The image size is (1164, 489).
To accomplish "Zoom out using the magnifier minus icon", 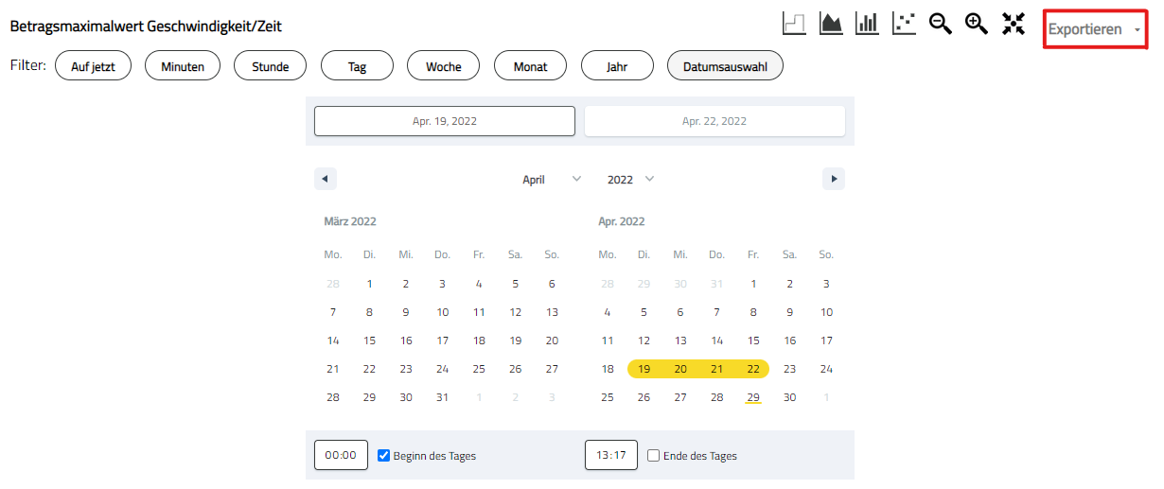I will click(x=940, y=24).
